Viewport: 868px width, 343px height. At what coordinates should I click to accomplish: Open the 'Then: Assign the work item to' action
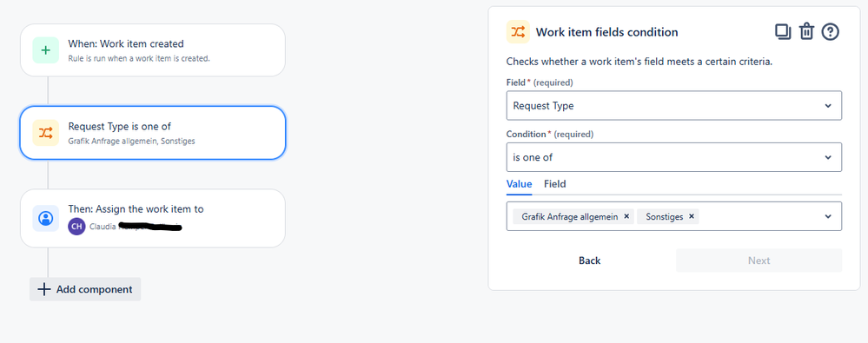pos(153,218)
